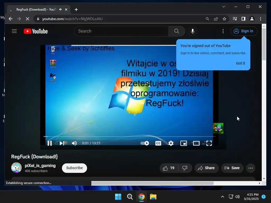Open Chrome profile icon
Viewport: 271px width, 203px height.
252,19
